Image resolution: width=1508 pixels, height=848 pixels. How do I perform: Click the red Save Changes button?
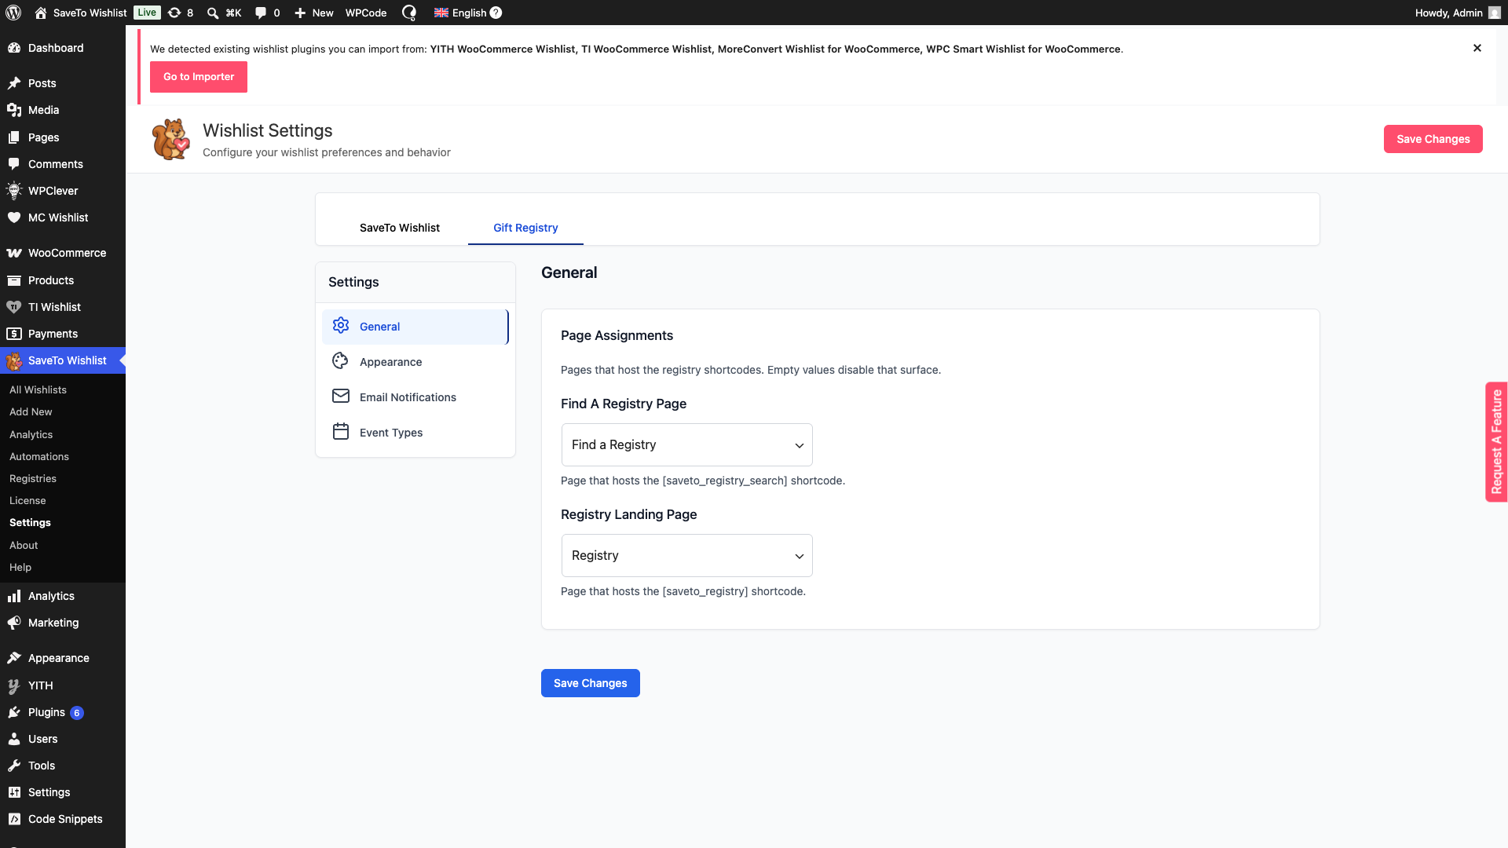tap(1433, 139)
